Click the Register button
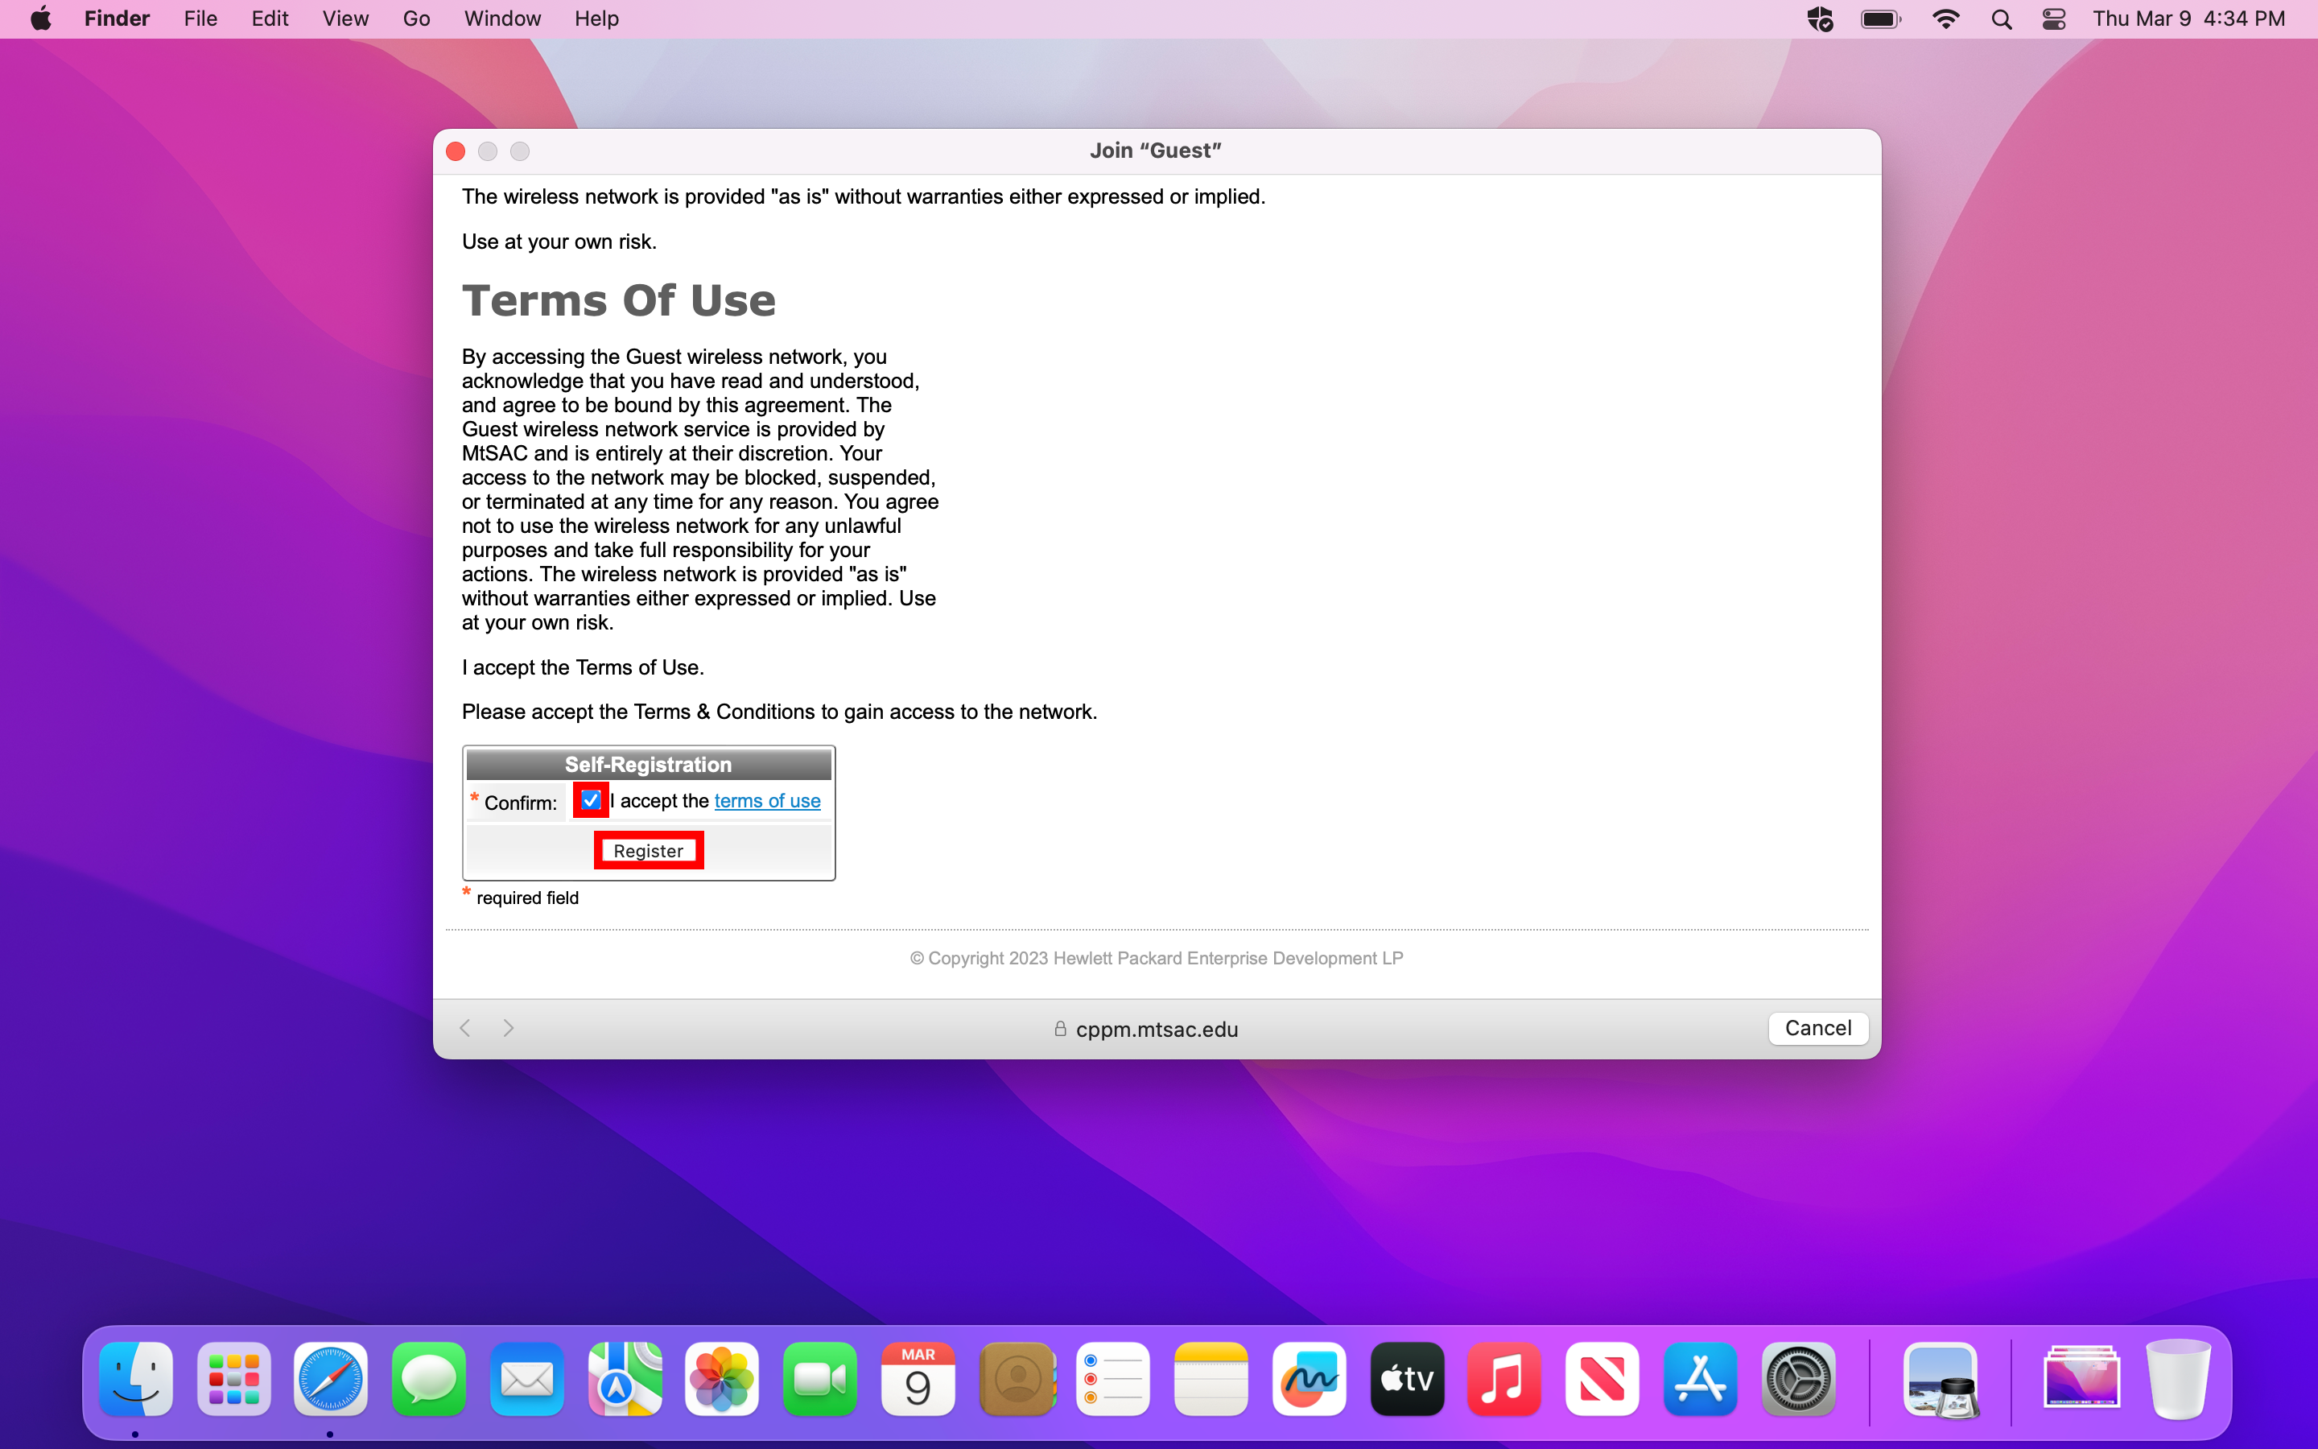The width and height of the screenshot is (2318, 1449). pyautogui.click(x=649, y=851)
